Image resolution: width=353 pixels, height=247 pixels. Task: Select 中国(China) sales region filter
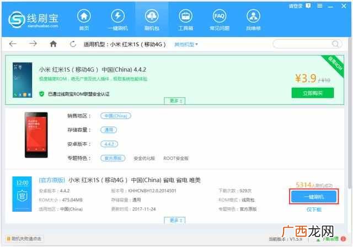pyautogui.click(x=116, y=116)
